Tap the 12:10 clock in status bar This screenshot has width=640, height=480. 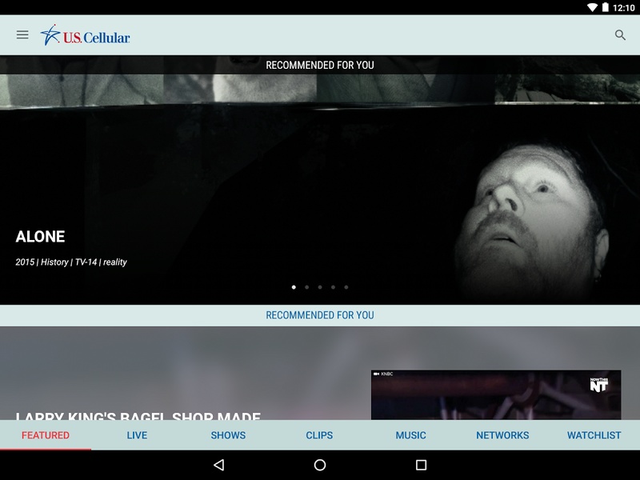pyautogui.click(x=624, y=8)
